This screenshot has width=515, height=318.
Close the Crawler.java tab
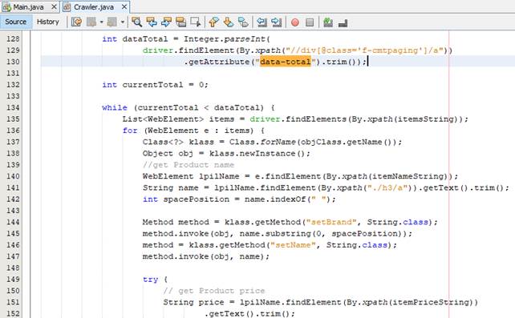pyautogui.click(x=124, y=6)
